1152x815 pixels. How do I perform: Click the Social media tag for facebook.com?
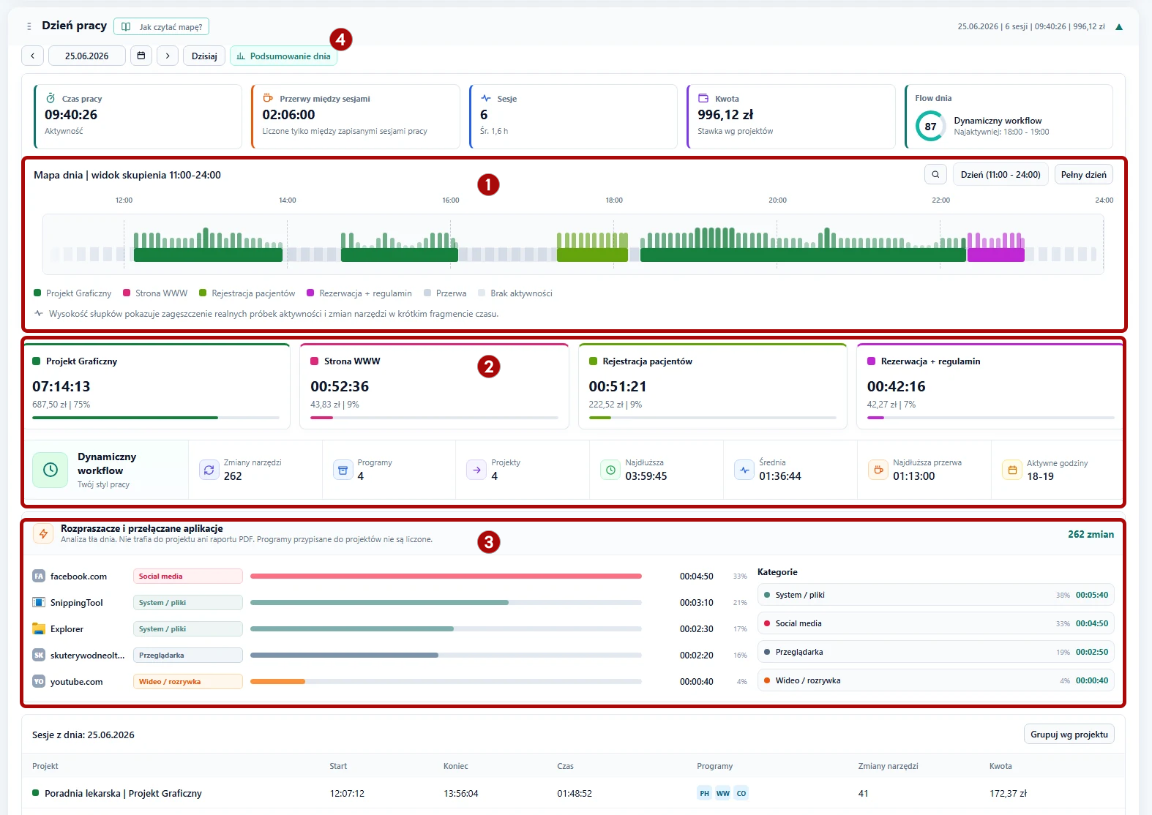point(188,576)
